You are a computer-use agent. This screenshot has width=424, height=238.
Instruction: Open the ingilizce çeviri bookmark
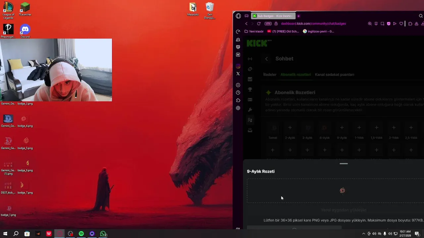pos(319,31)
